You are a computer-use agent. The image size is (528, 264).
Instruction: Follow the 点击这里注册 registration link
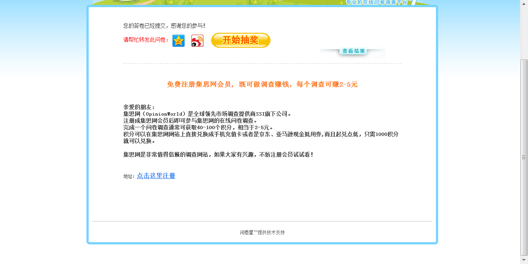(x=156, y=176)
